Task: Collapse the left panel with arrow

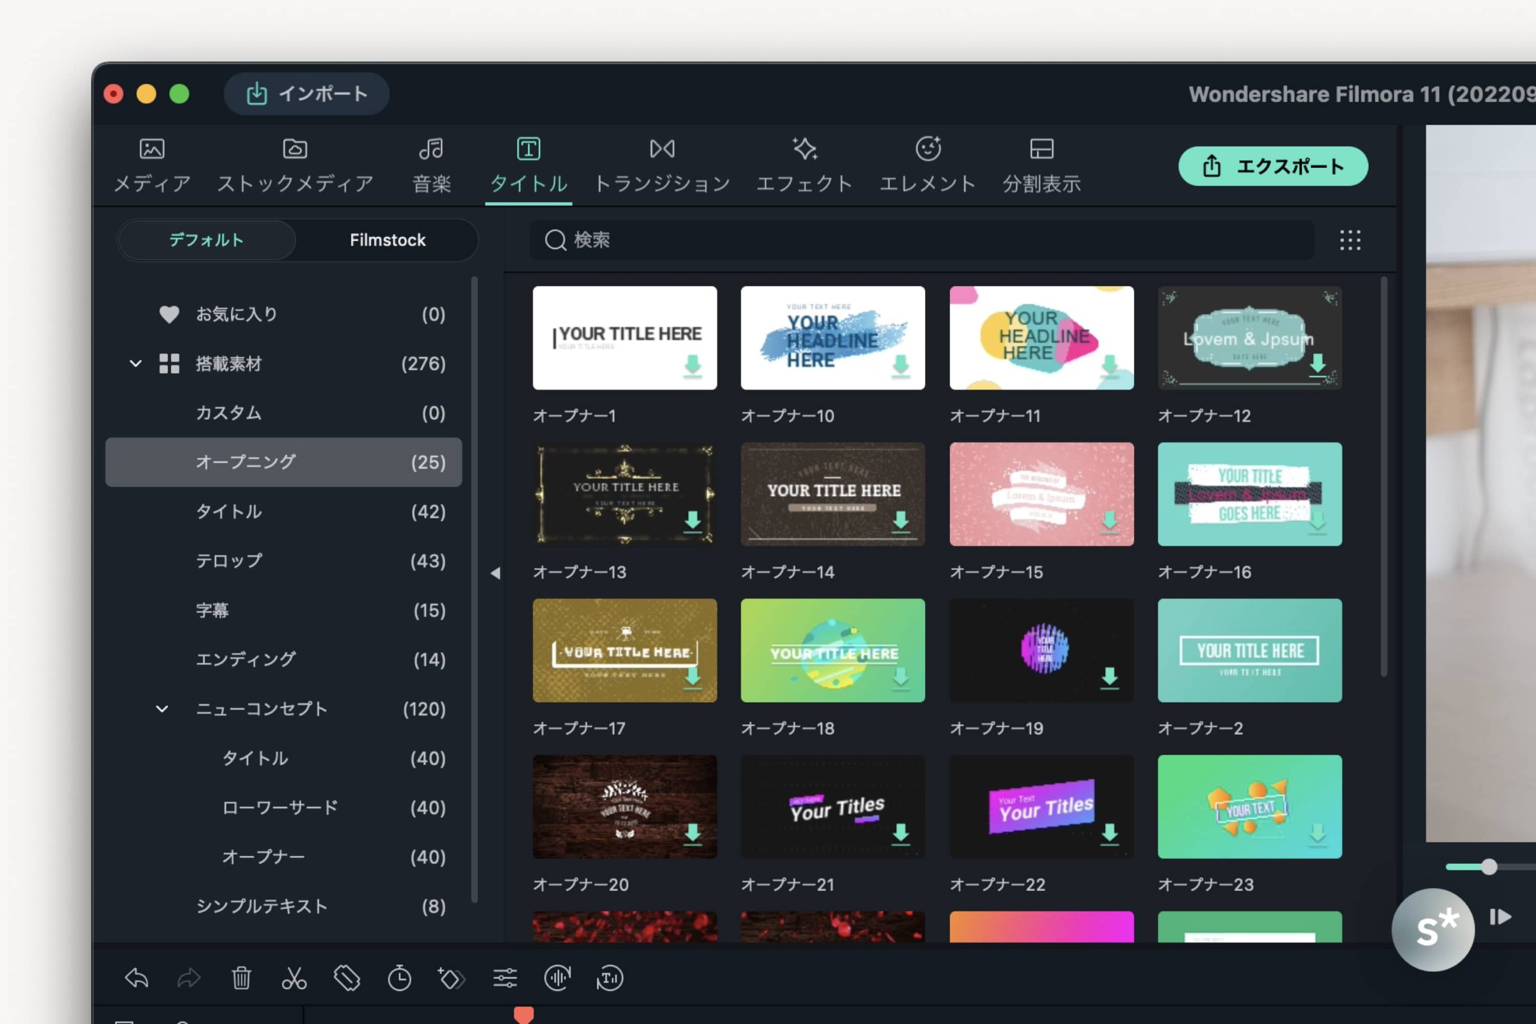Action: [495, 573]
